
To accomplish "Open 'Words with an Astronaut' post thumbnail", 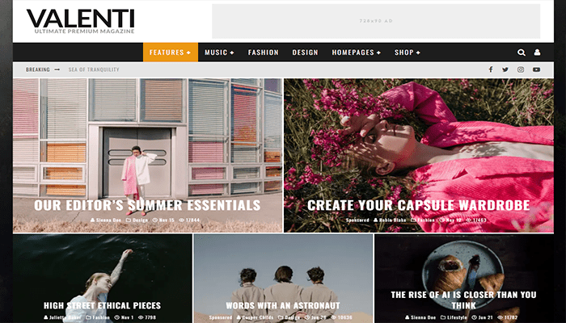I will point(283,275).
